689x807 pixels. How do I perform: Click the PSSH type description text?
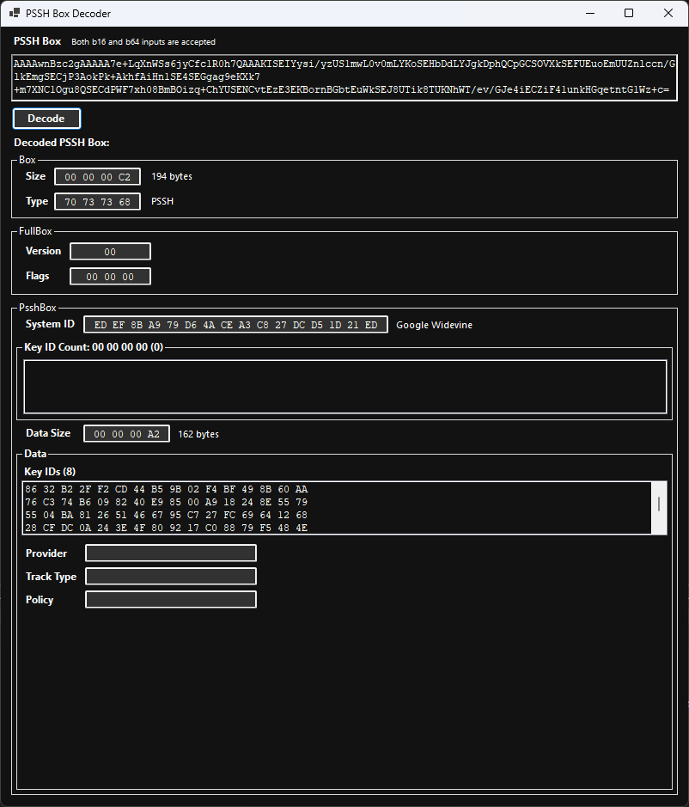coord(162,201)
